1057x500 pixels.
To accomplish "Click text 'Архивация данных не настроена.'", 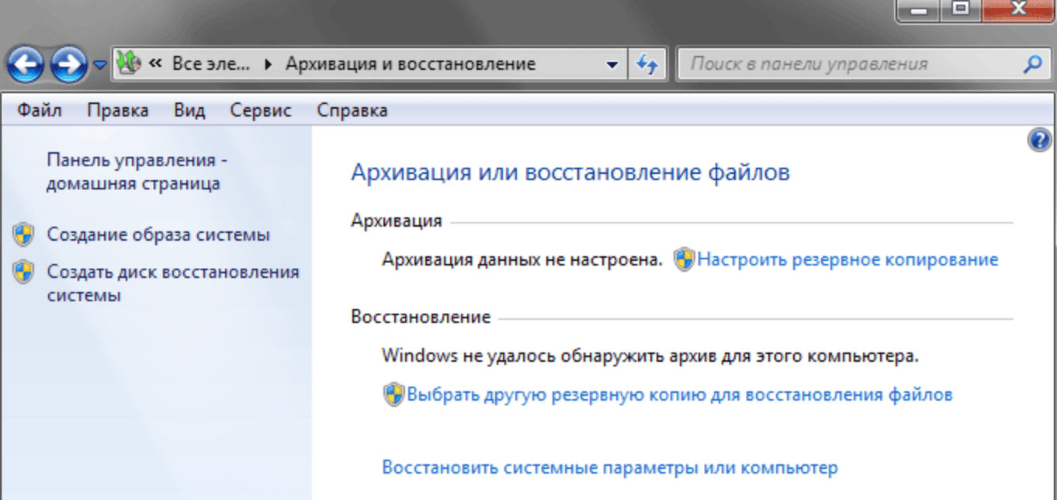I will (522, 260).
